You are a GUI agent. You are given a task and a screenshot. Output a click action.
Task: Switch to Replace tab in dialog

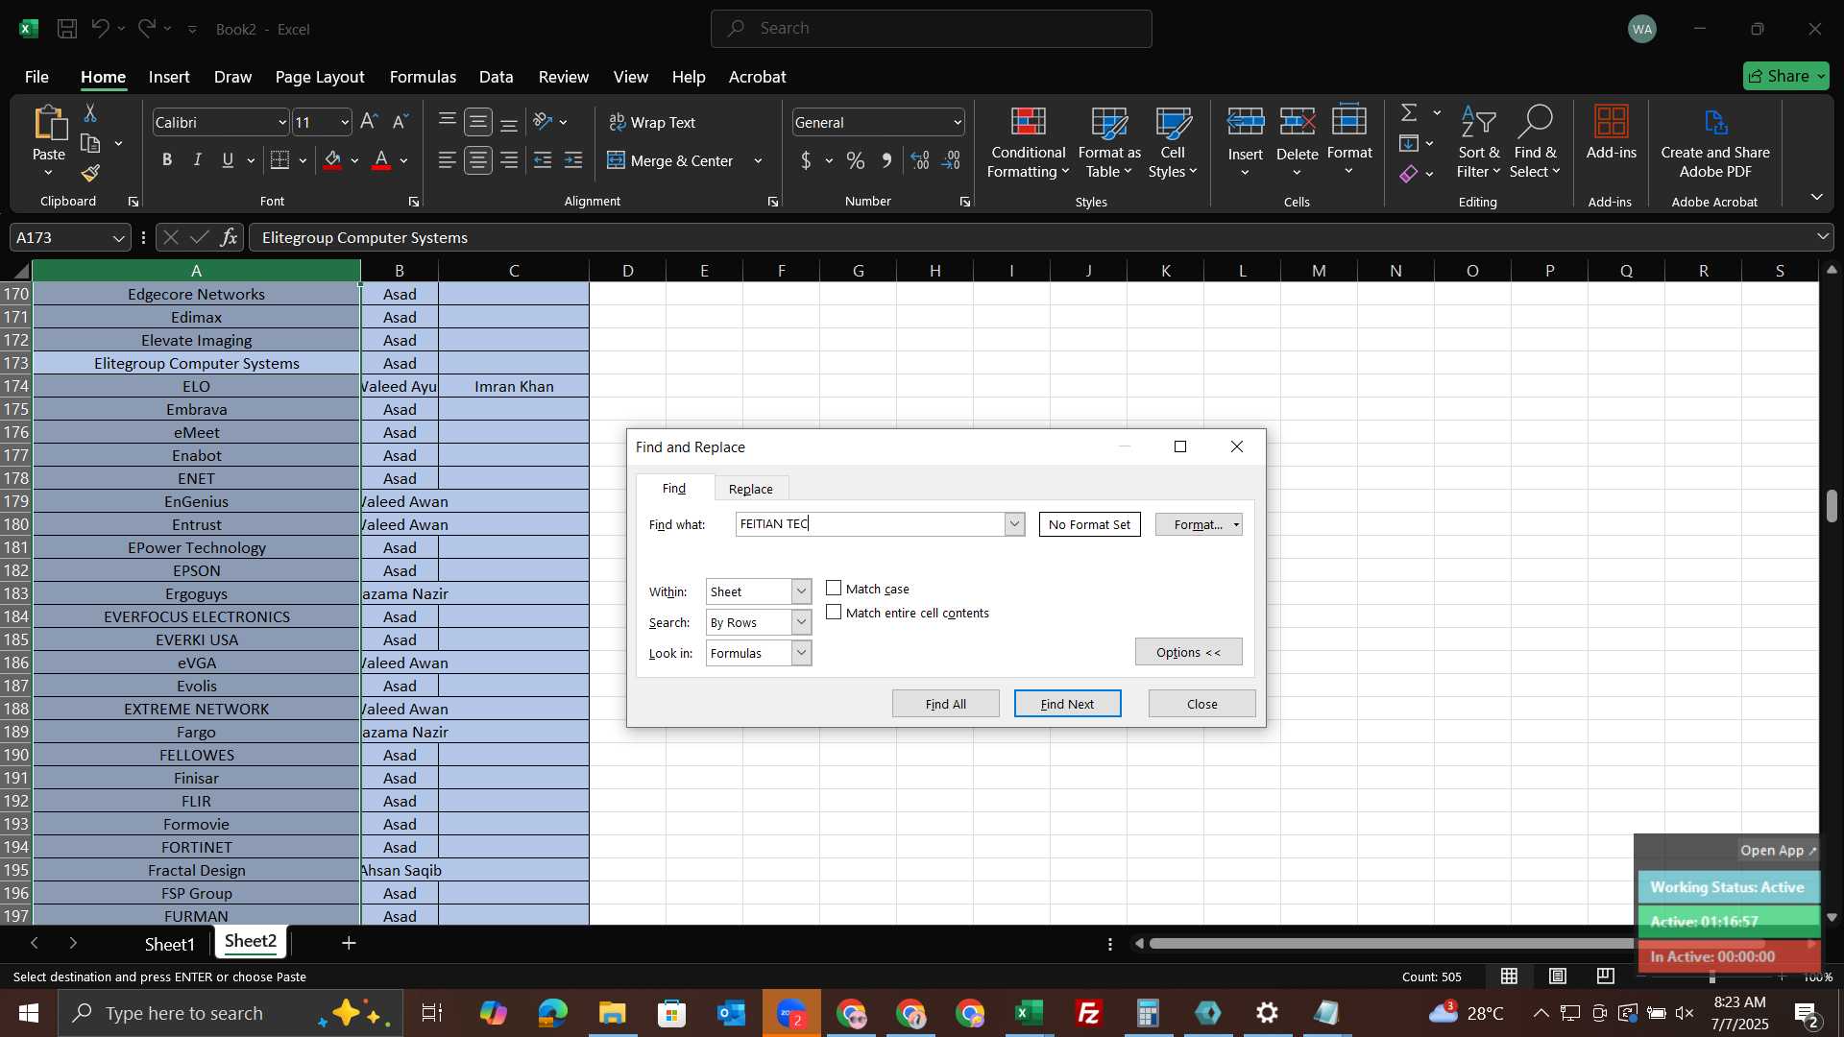pos(750,489)
